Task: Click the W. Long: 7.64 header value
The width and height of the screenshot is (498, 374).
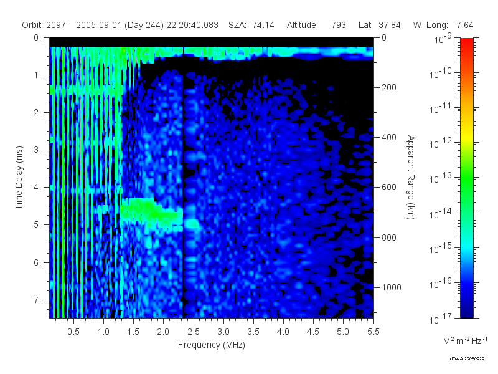Action: 443,25
